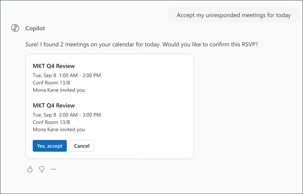
Task: Open the bottom MKT Q4 Review meeting title
Action: [54, 105]
